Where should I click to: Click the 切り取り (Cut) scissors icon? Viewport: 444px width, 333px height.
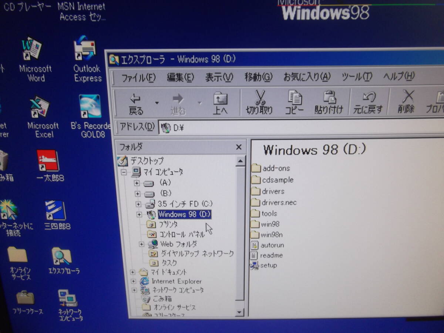click(x=260, y=98)
